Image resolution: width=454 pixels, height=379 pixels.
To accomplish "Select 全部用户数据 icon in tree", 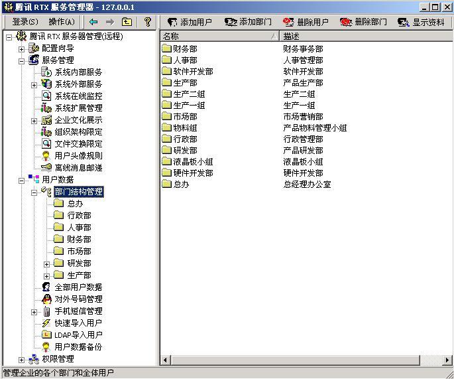I will [x=46, y=287].
